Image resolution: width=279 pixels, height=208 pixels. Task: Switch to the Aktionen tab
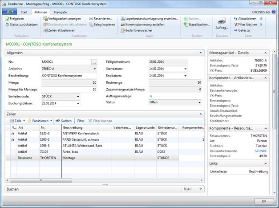click(40, 12)
